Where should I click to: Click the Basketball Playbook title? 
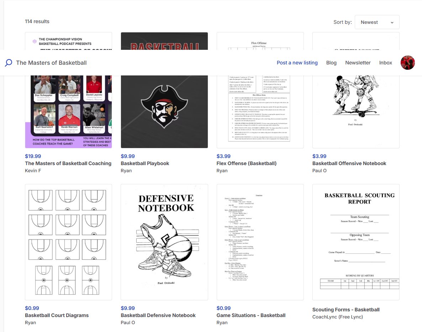coord(145,163)
